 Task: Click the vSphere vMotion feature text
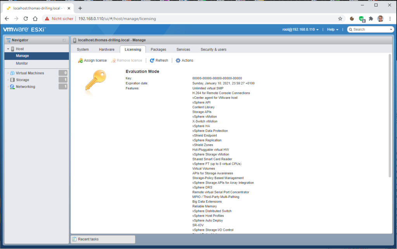pyautogui.click(x=205, y=117)
